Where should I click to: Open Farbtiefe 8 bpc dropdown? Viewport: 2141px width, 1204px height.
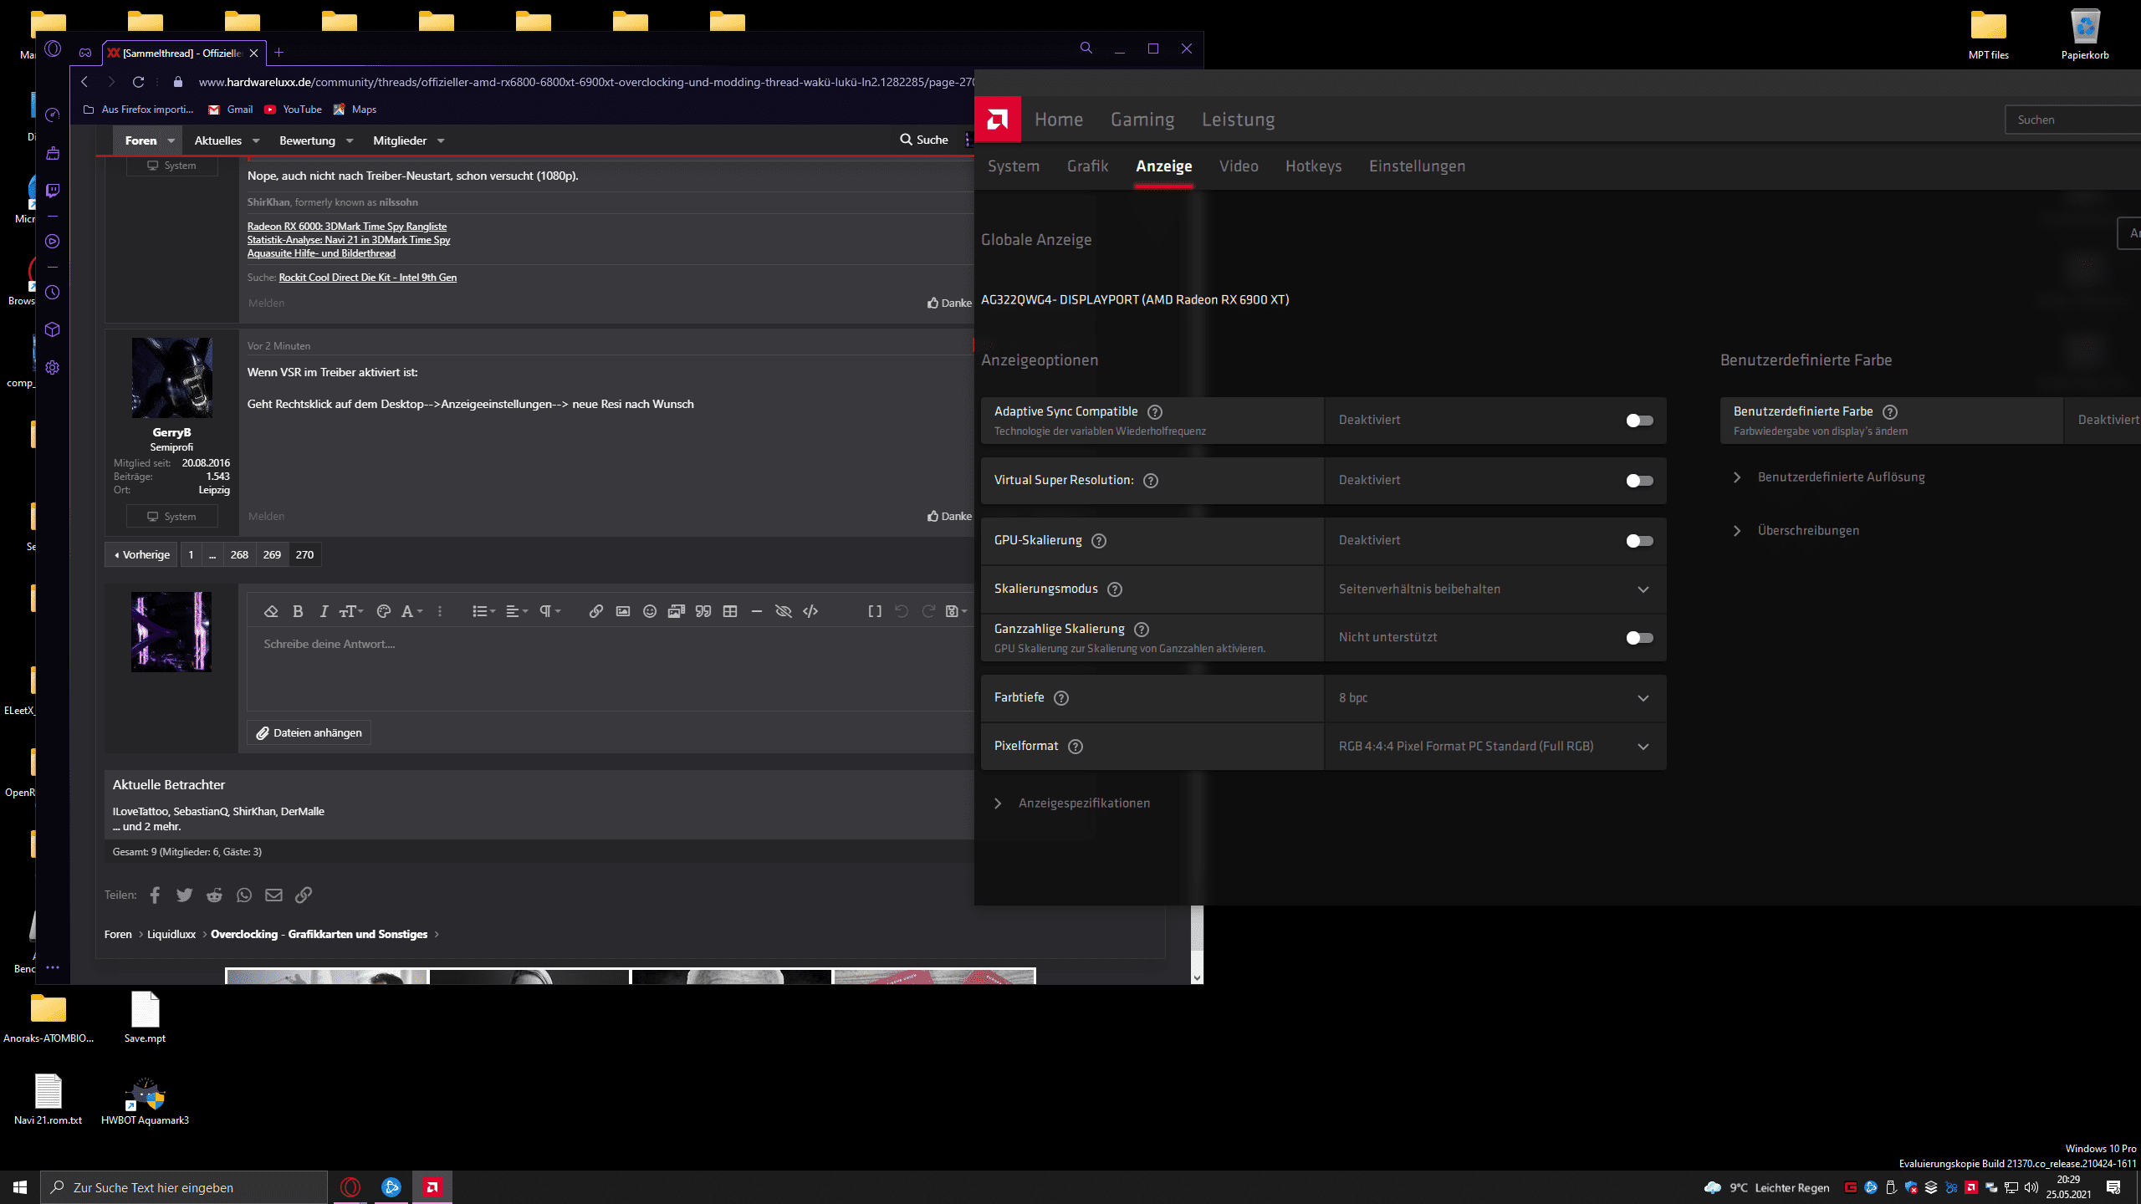[x=1495, y=698]
